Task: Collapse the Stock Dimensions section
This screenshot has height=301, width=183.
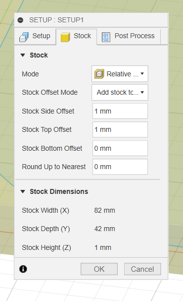Action: [x=23, y=191]
